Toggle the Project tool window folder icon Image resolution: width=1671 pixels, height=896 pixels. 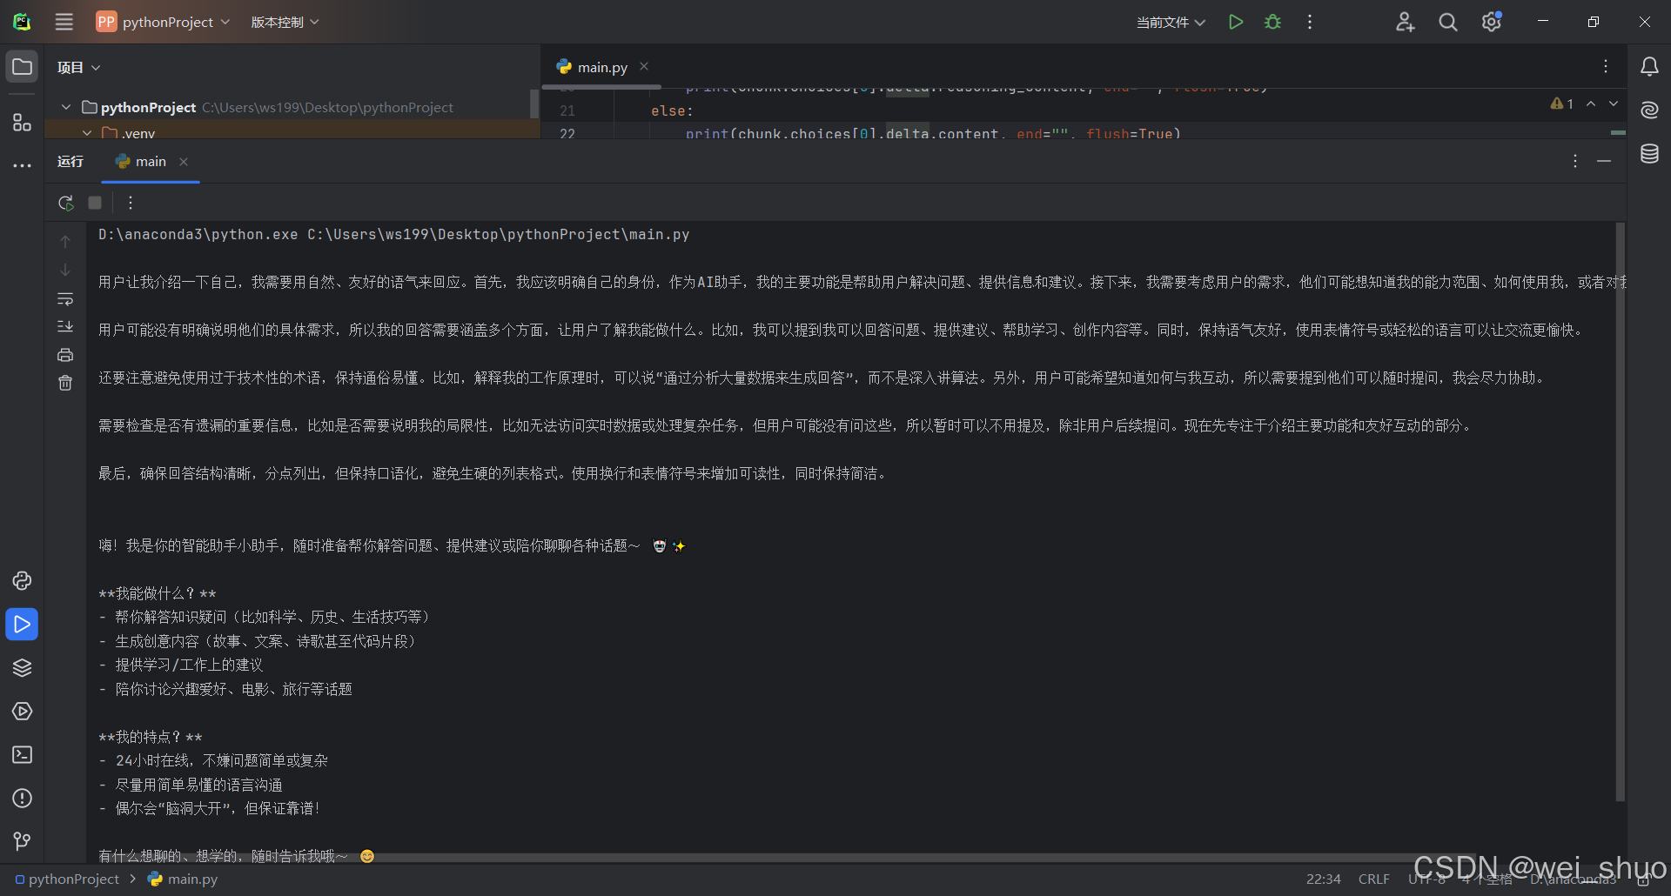pos(22,67)
